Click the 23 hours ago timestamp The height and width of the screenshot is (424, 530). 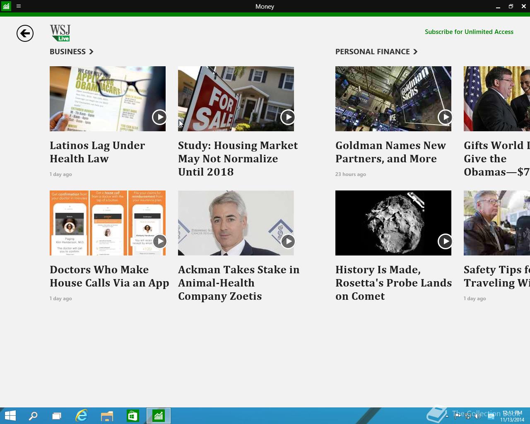[351, 174]
